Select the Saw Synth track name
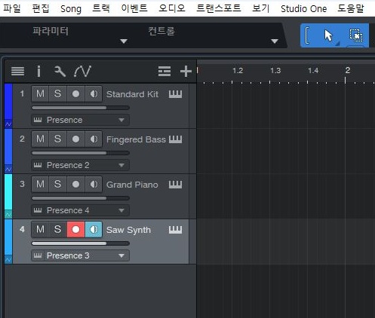The width and height of the screenshot is (375, 318). pyautogui.click(x=128, y=230)
